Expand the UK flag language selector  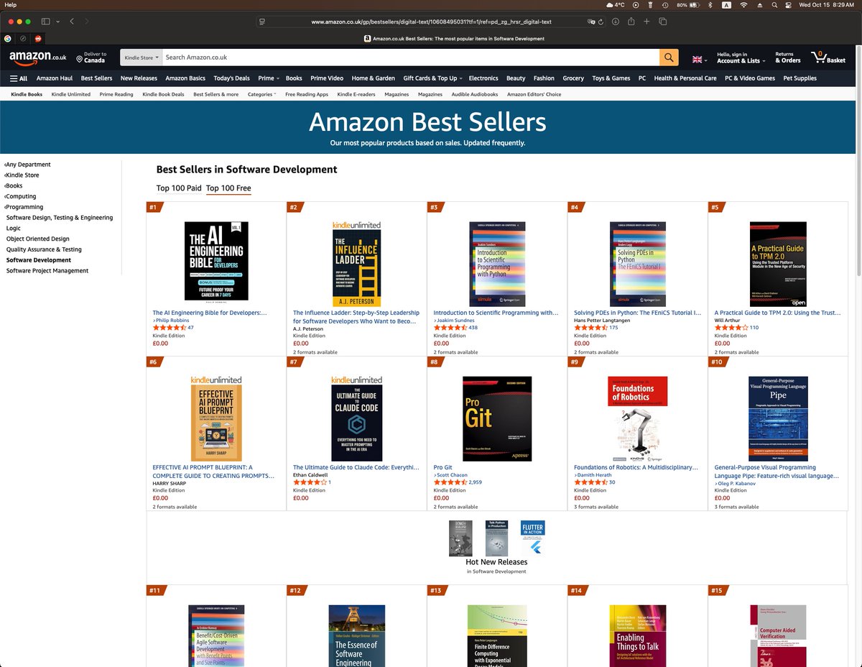pos(699,59)
